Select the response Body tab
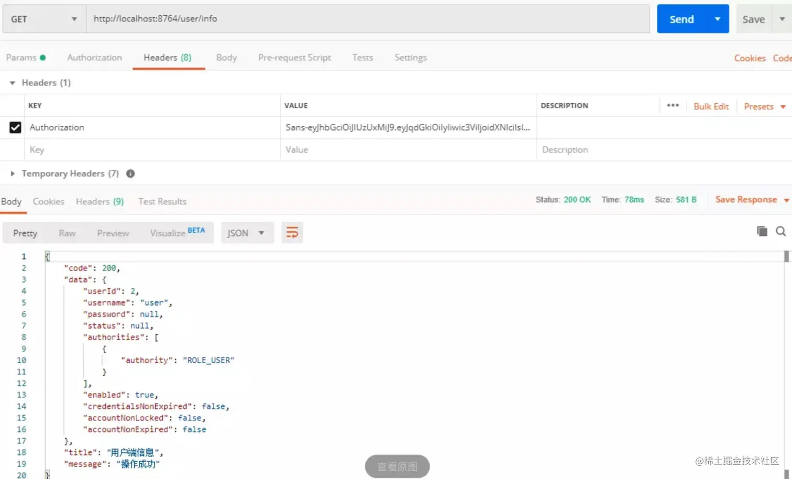792x479 pixels. (12, 202)
